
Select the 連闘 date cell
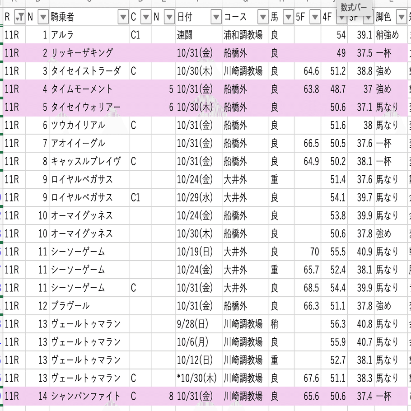pyautogui.click(x=198, y=35)
